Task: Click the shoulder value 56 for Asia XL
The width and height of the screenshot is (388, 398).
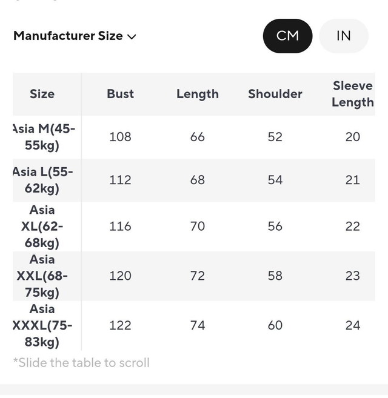Action: coord(275,227)
